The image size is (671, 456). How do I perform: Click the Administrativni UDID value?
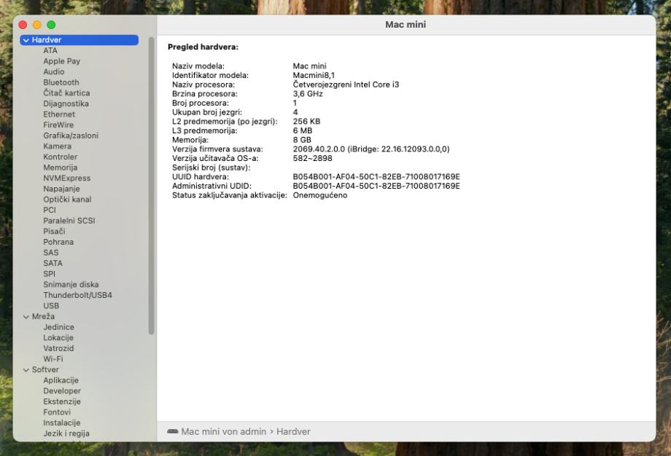[376, 186]
